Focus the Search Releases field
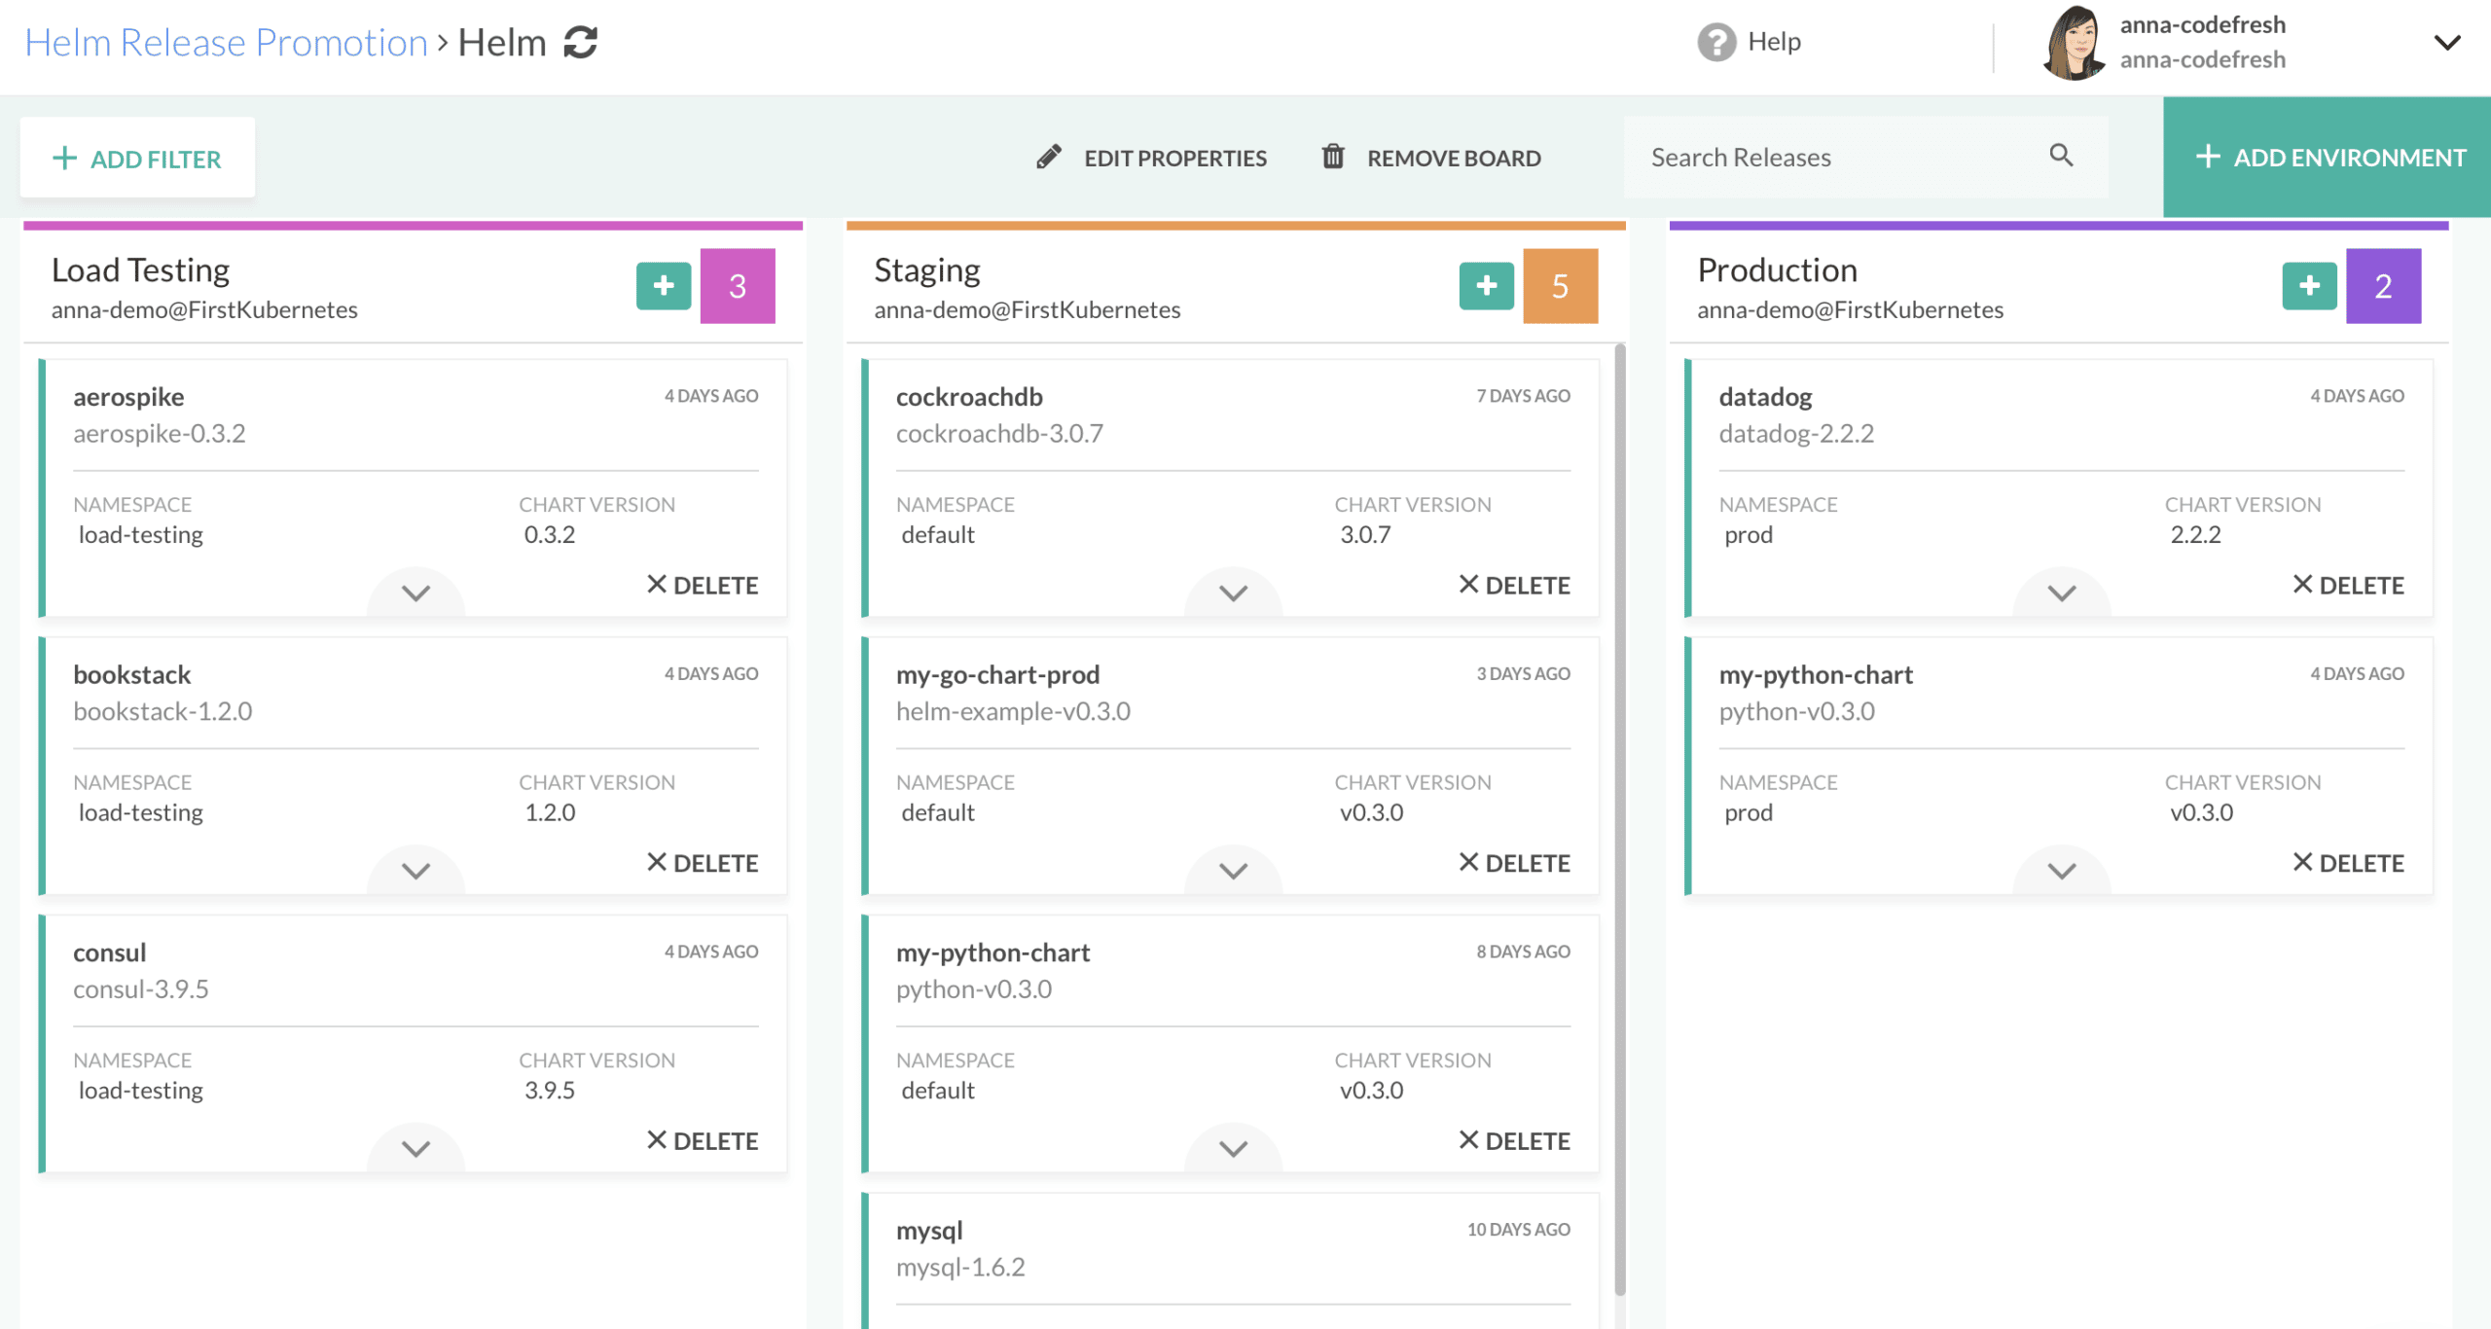The width and height of the screenshot is (2491, 1329). click(x=1866, y=157)
